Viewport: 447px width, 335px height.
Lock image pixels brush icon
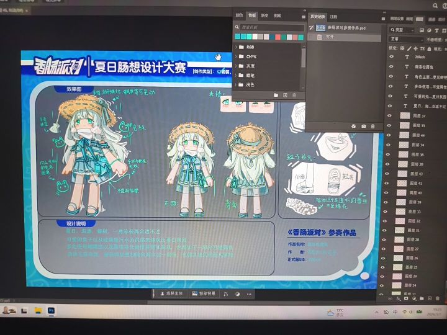(409, 49)
